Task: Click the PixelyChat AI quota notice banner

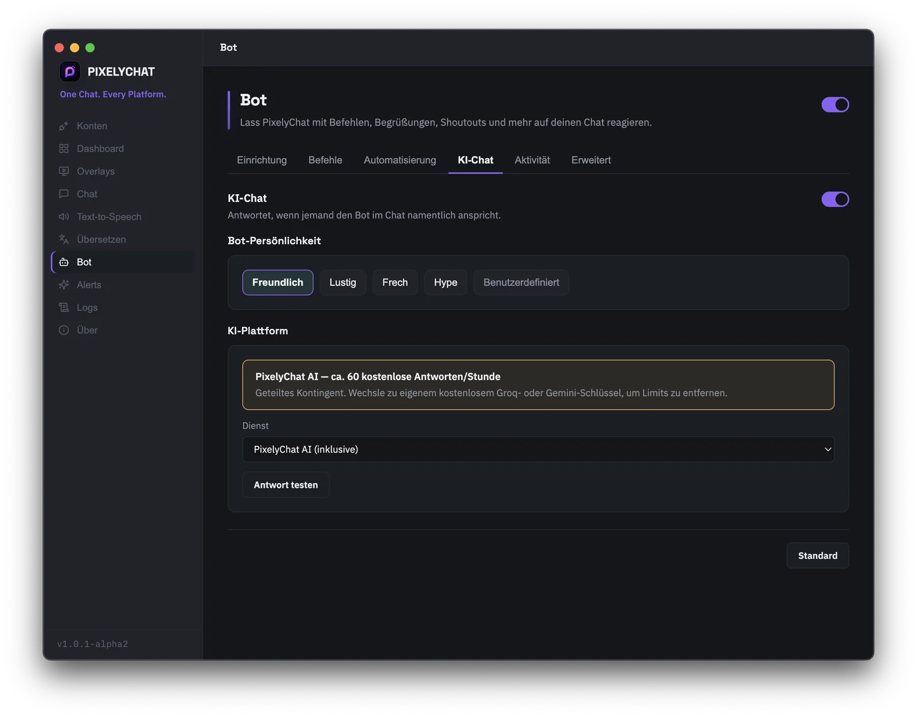Action: tap(538, 385)
